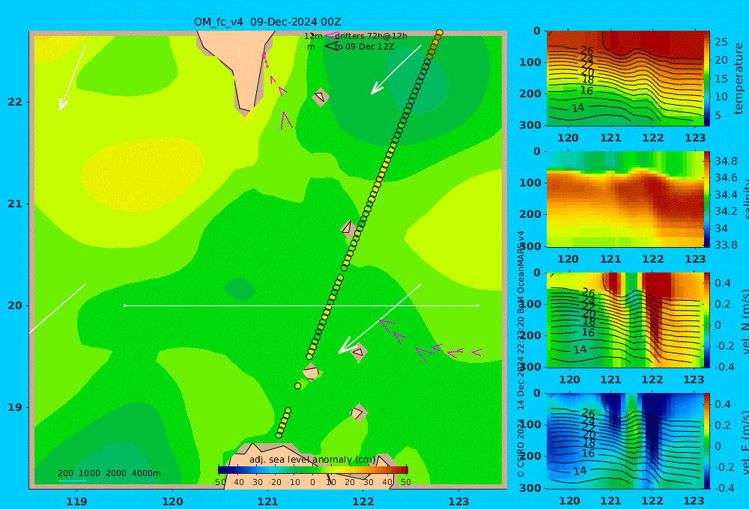Click the latitude 19 tick label on main map
749x509 pixels.
(15, 407)
